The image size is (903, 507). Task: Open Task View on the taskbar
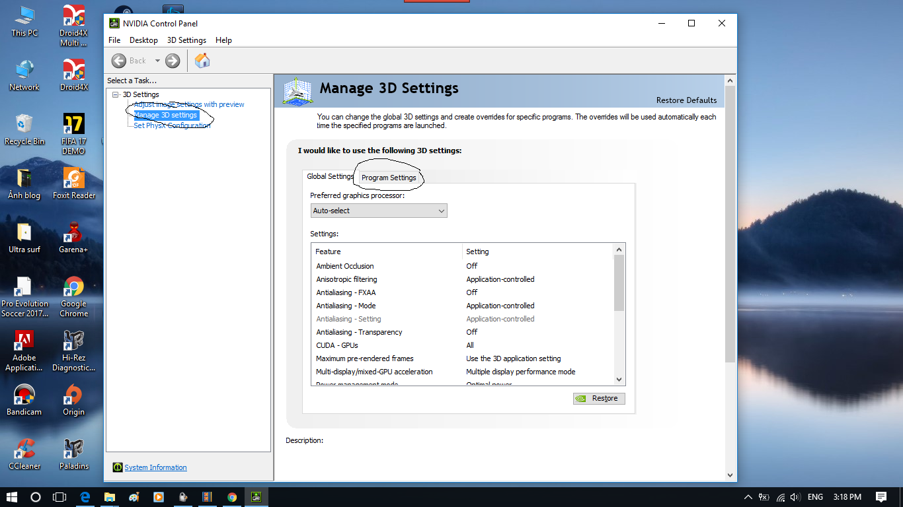pos(59,496)
